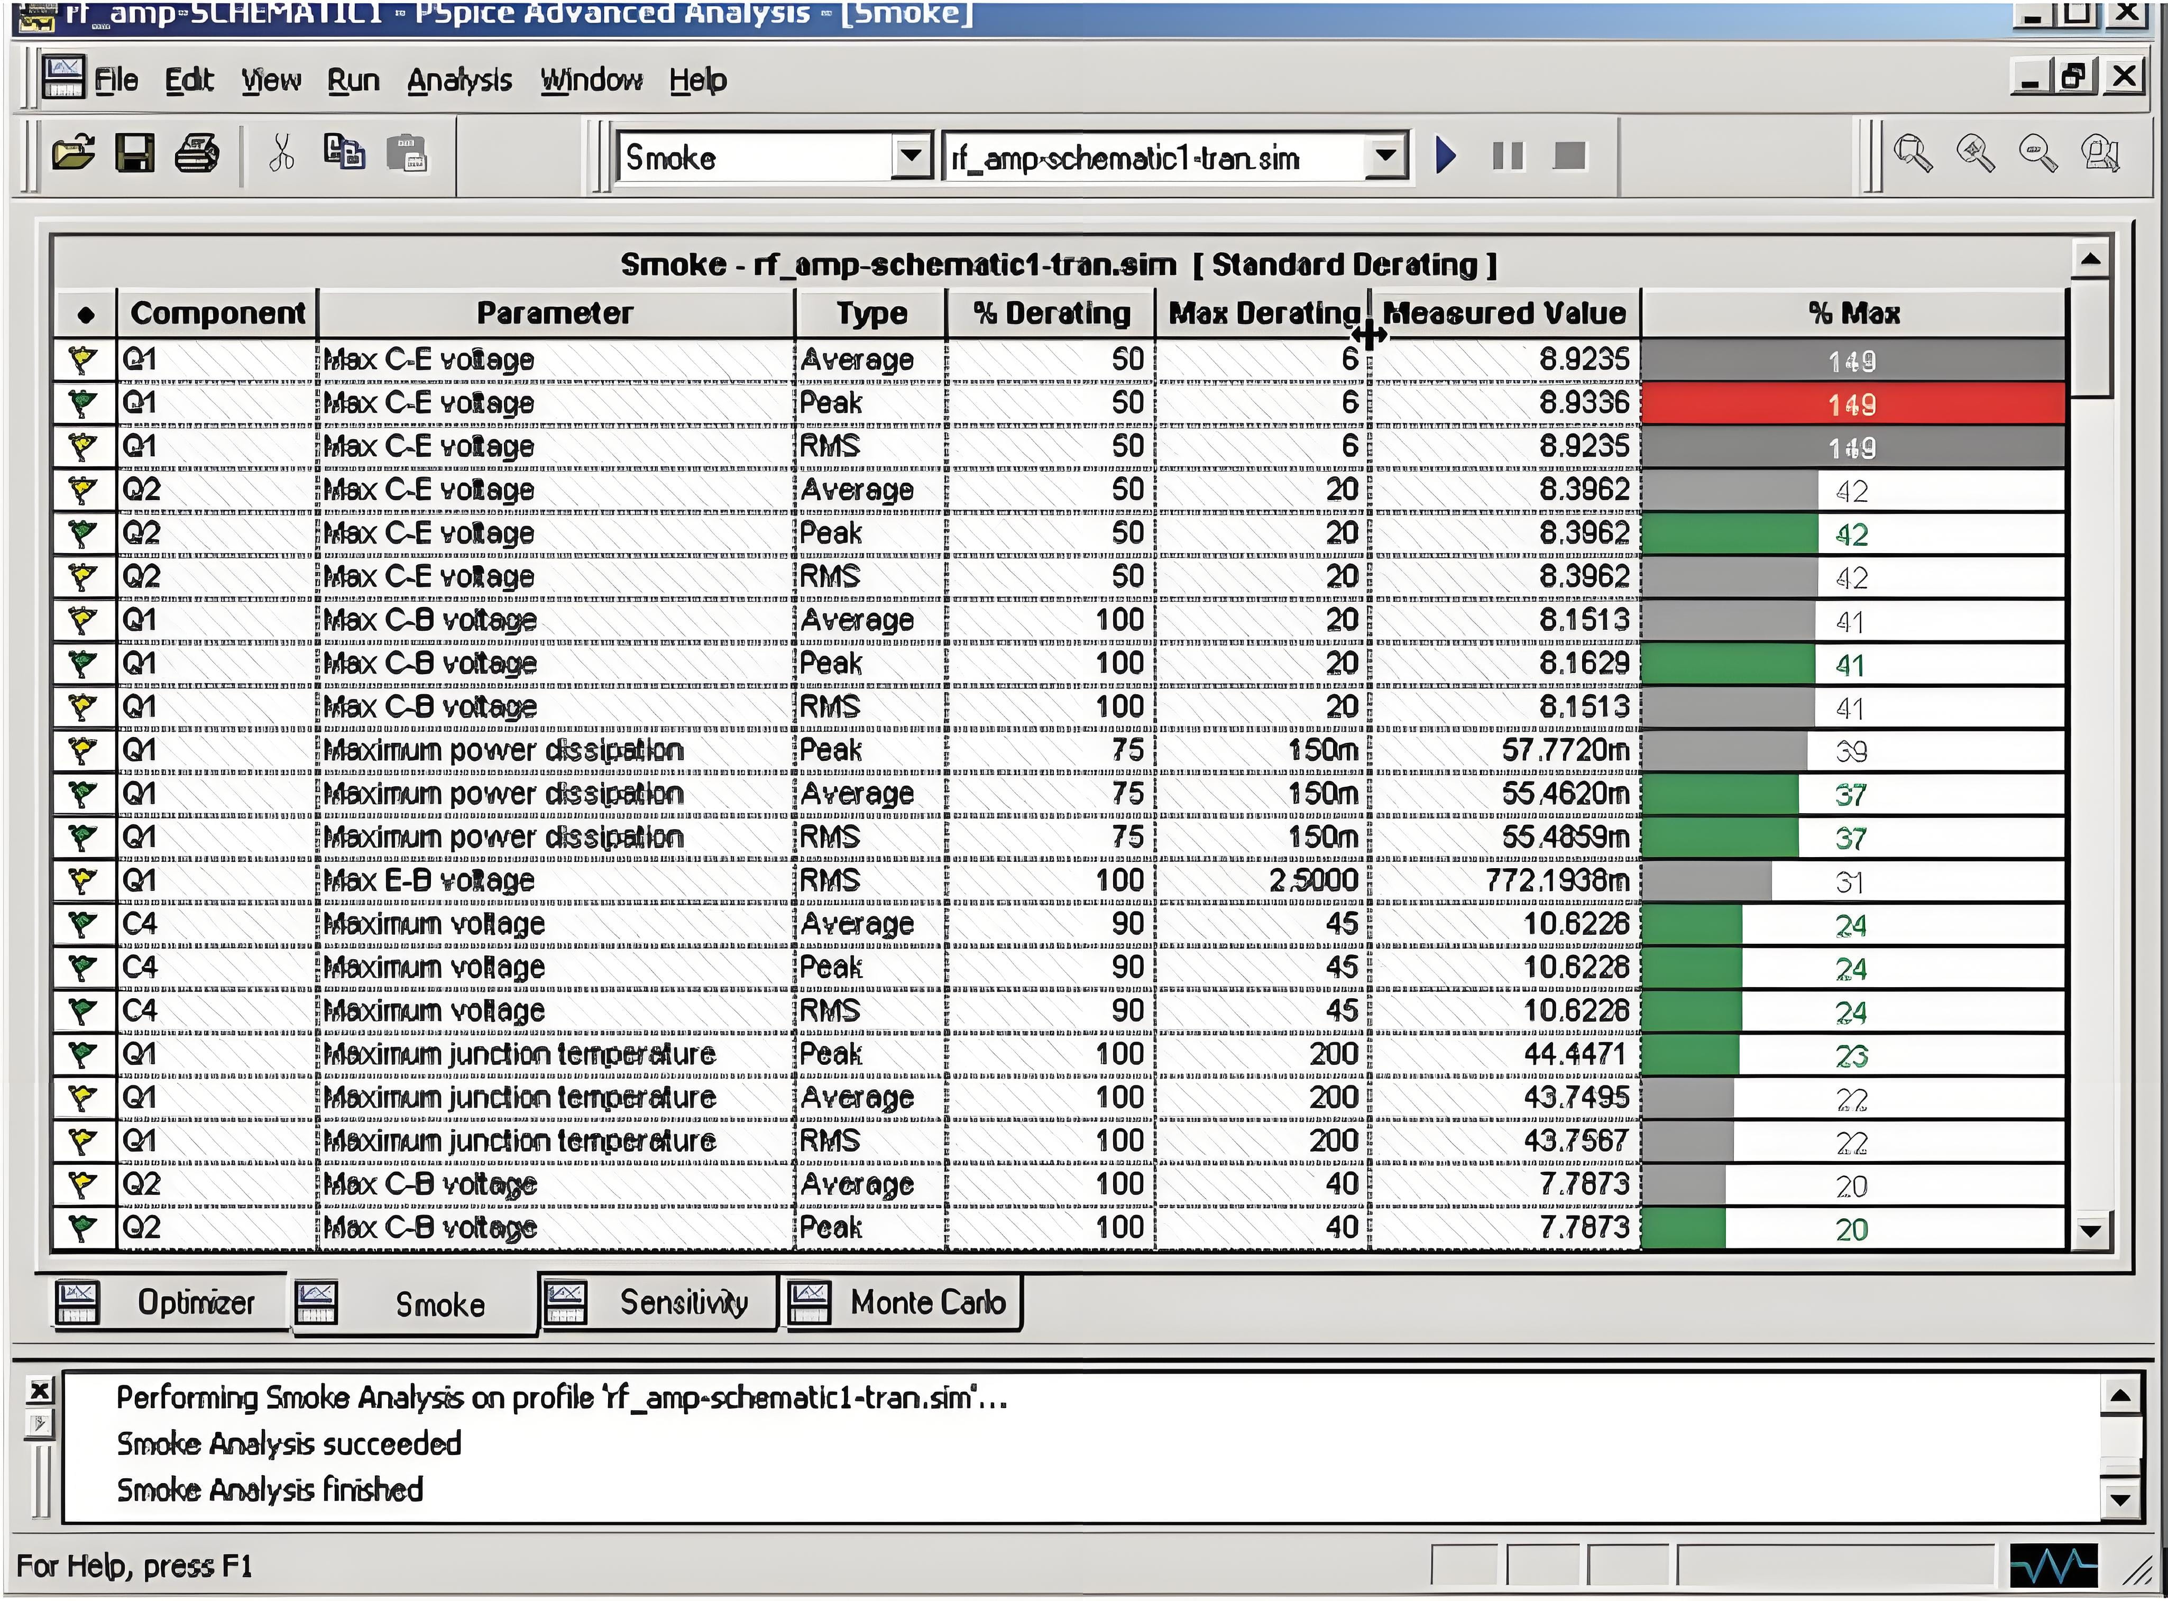Open the Smoke analysis type dropdown
This screenshot has width=2168, height=1601.
(x=911, y=156)
